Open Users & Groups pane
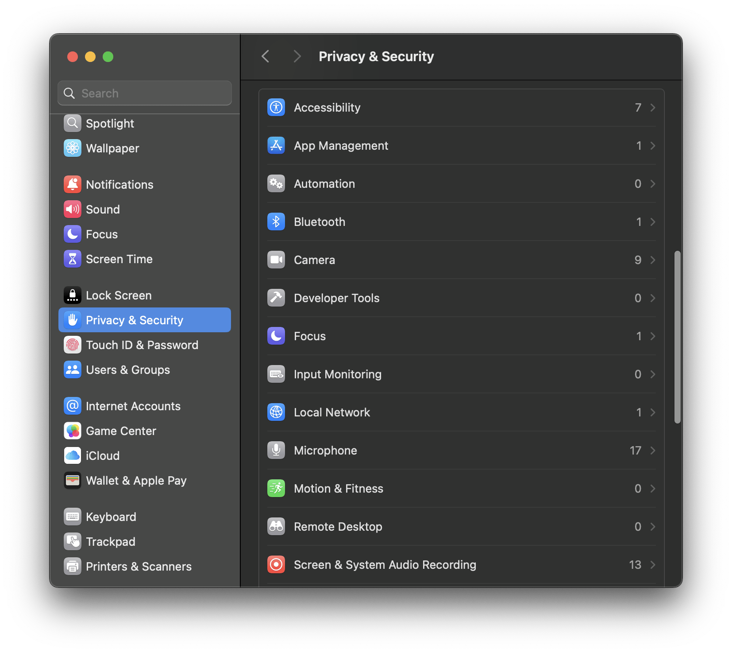 coord(145,370)
